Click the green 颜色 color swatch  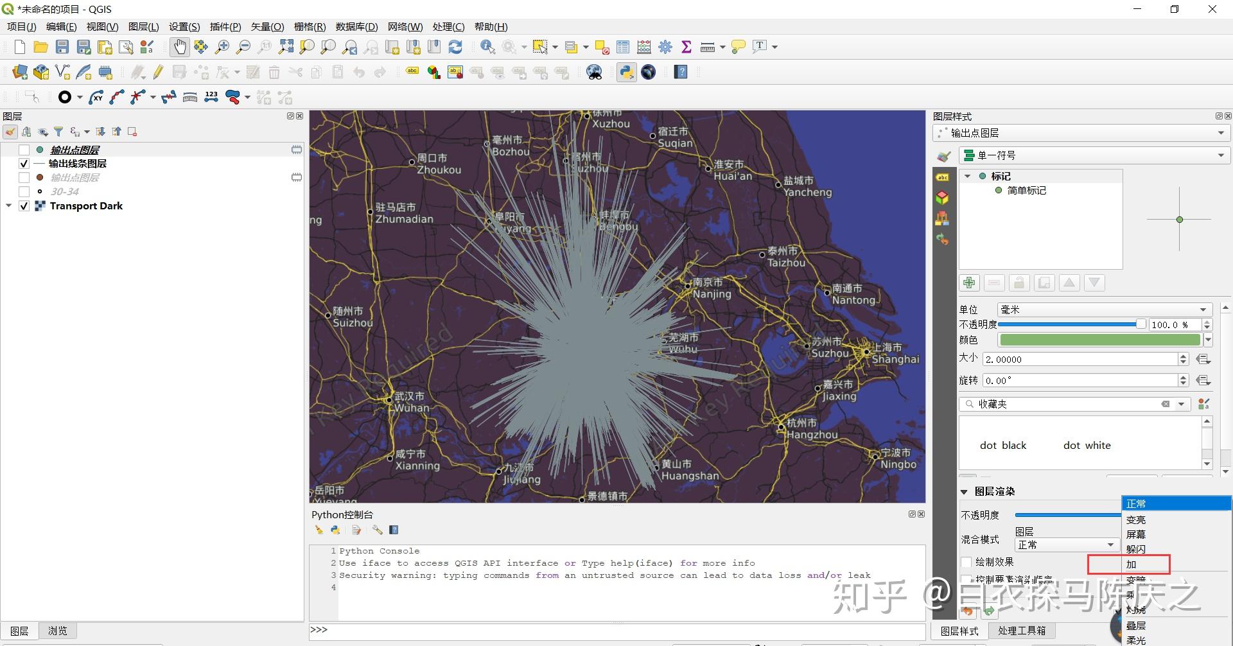pyautogui.click(x=1099, y=340)
